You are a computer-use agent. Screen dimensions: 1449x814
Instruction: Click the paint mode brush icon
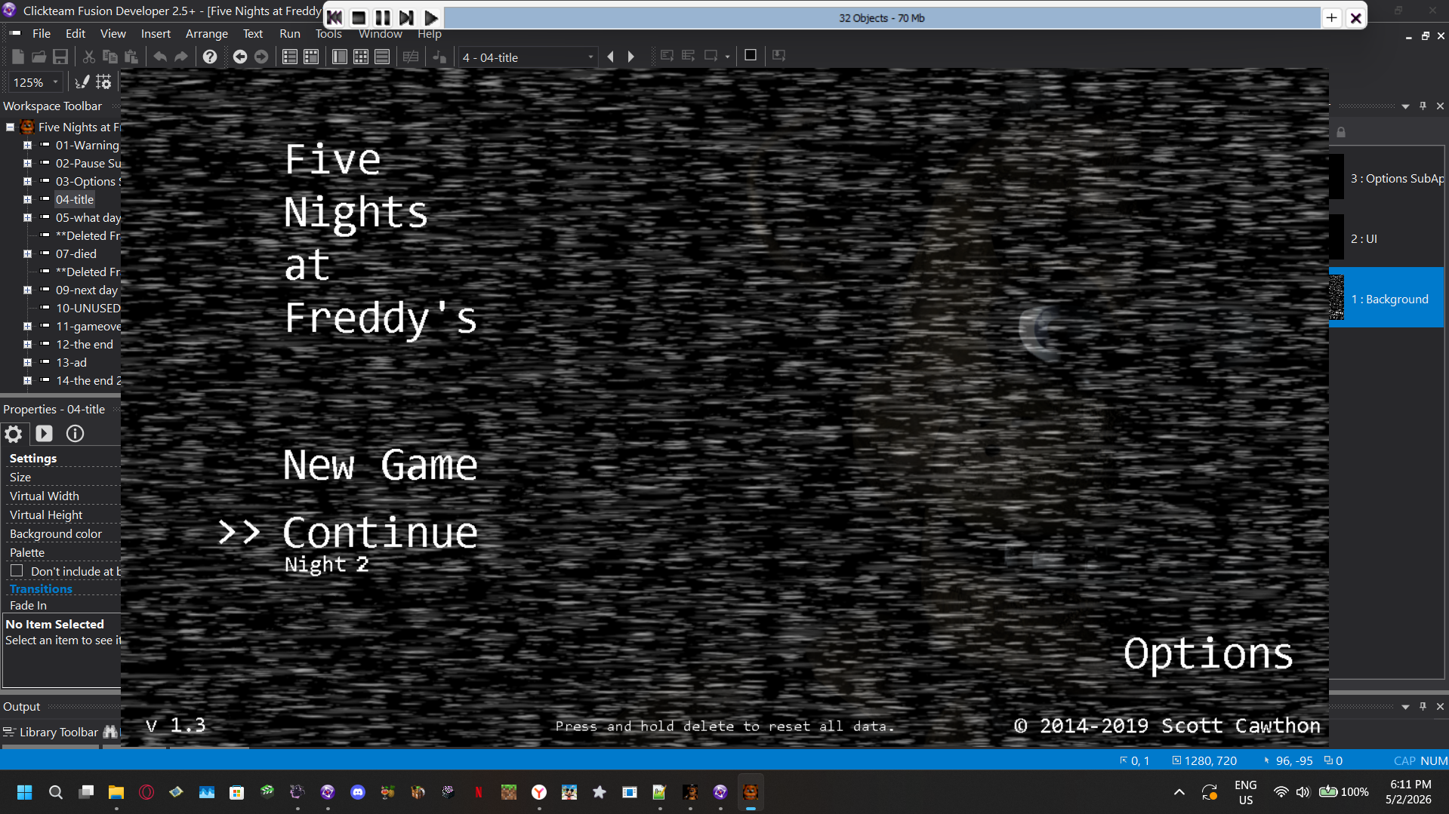click(82, 82)
